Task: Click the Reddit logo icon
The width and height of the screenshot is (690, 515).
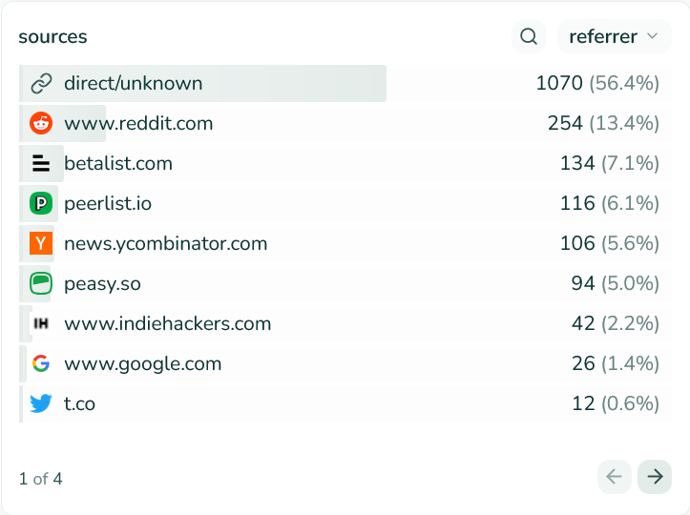Action: click(41, 124)
